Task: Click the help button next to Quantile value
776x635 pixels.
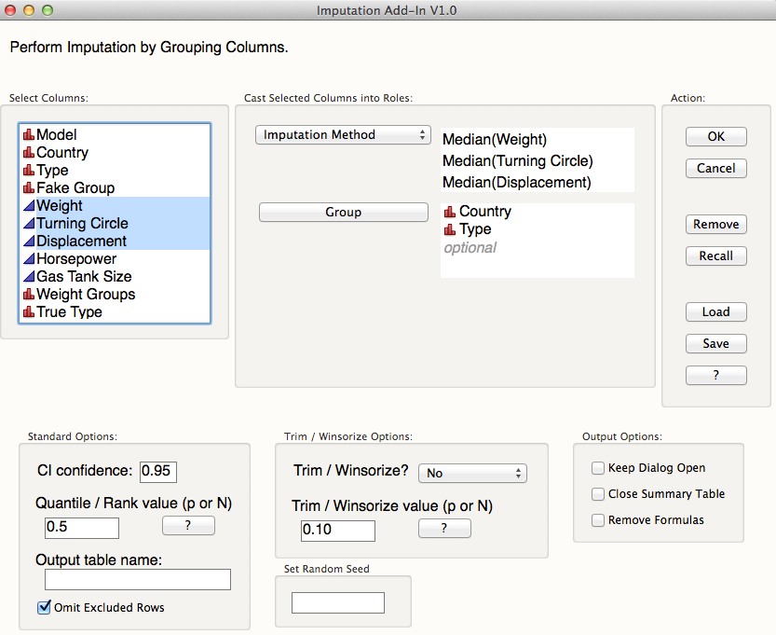Action: point(188,525)
